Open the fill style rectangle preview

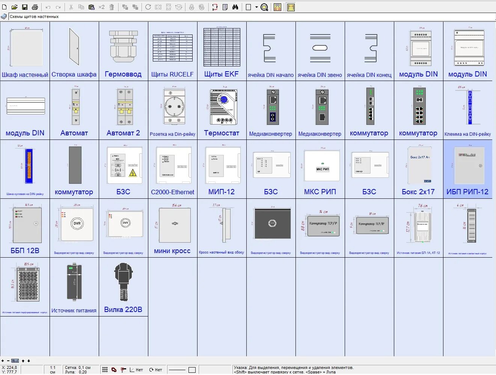point(192,370)
